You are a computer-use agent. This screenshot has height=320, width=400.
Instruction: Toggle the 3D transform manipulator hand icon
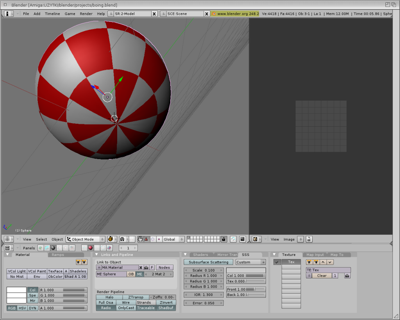click(x=140, y=239)
